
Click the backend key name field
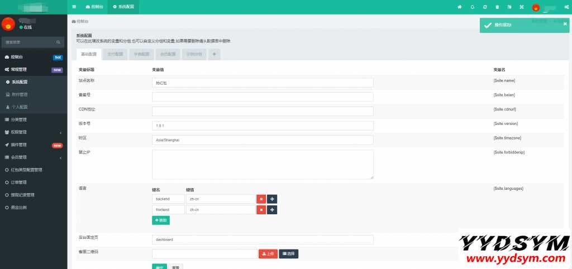tap(168, 199)
